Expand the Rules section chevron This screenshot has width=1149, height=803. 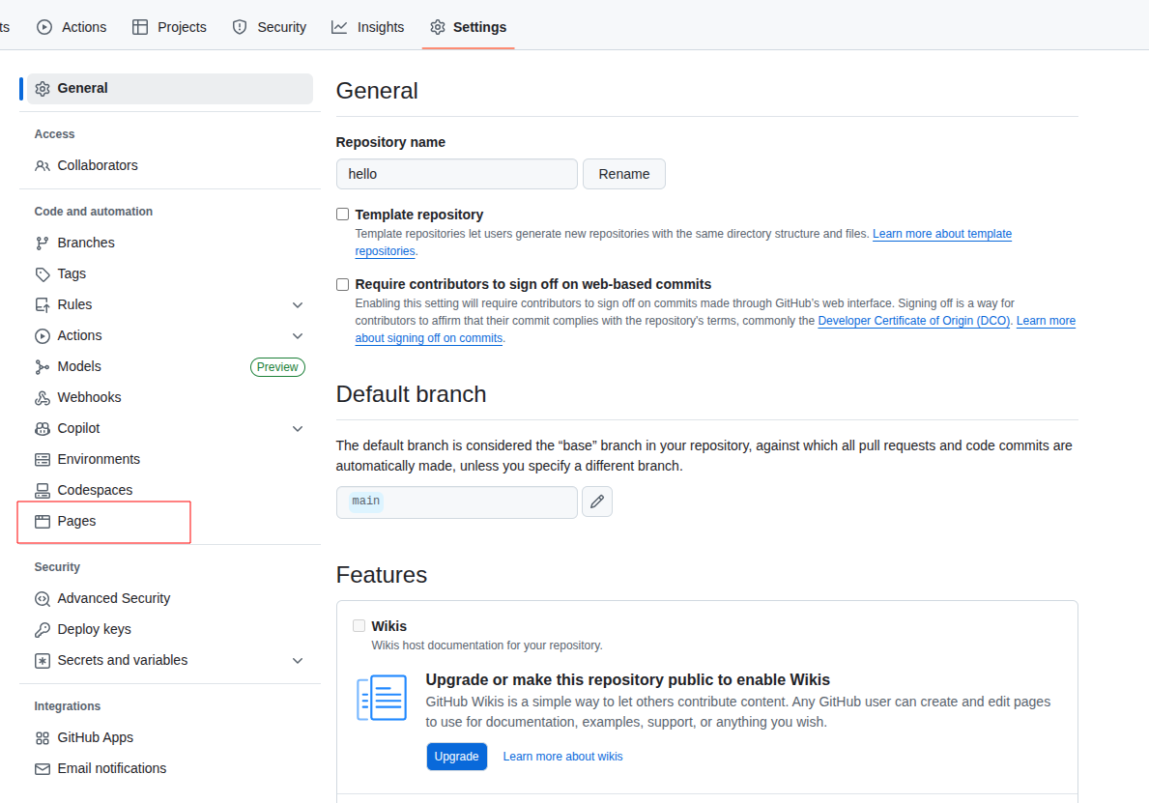[298, 304]
